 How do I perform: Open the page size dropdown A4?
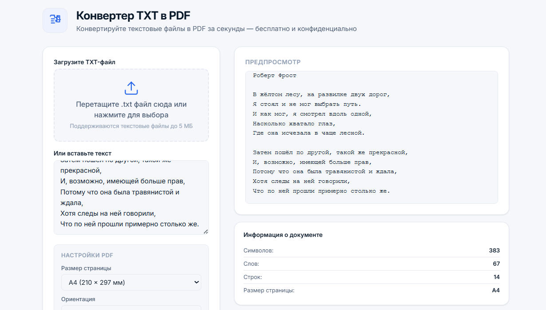coord(131,283)
